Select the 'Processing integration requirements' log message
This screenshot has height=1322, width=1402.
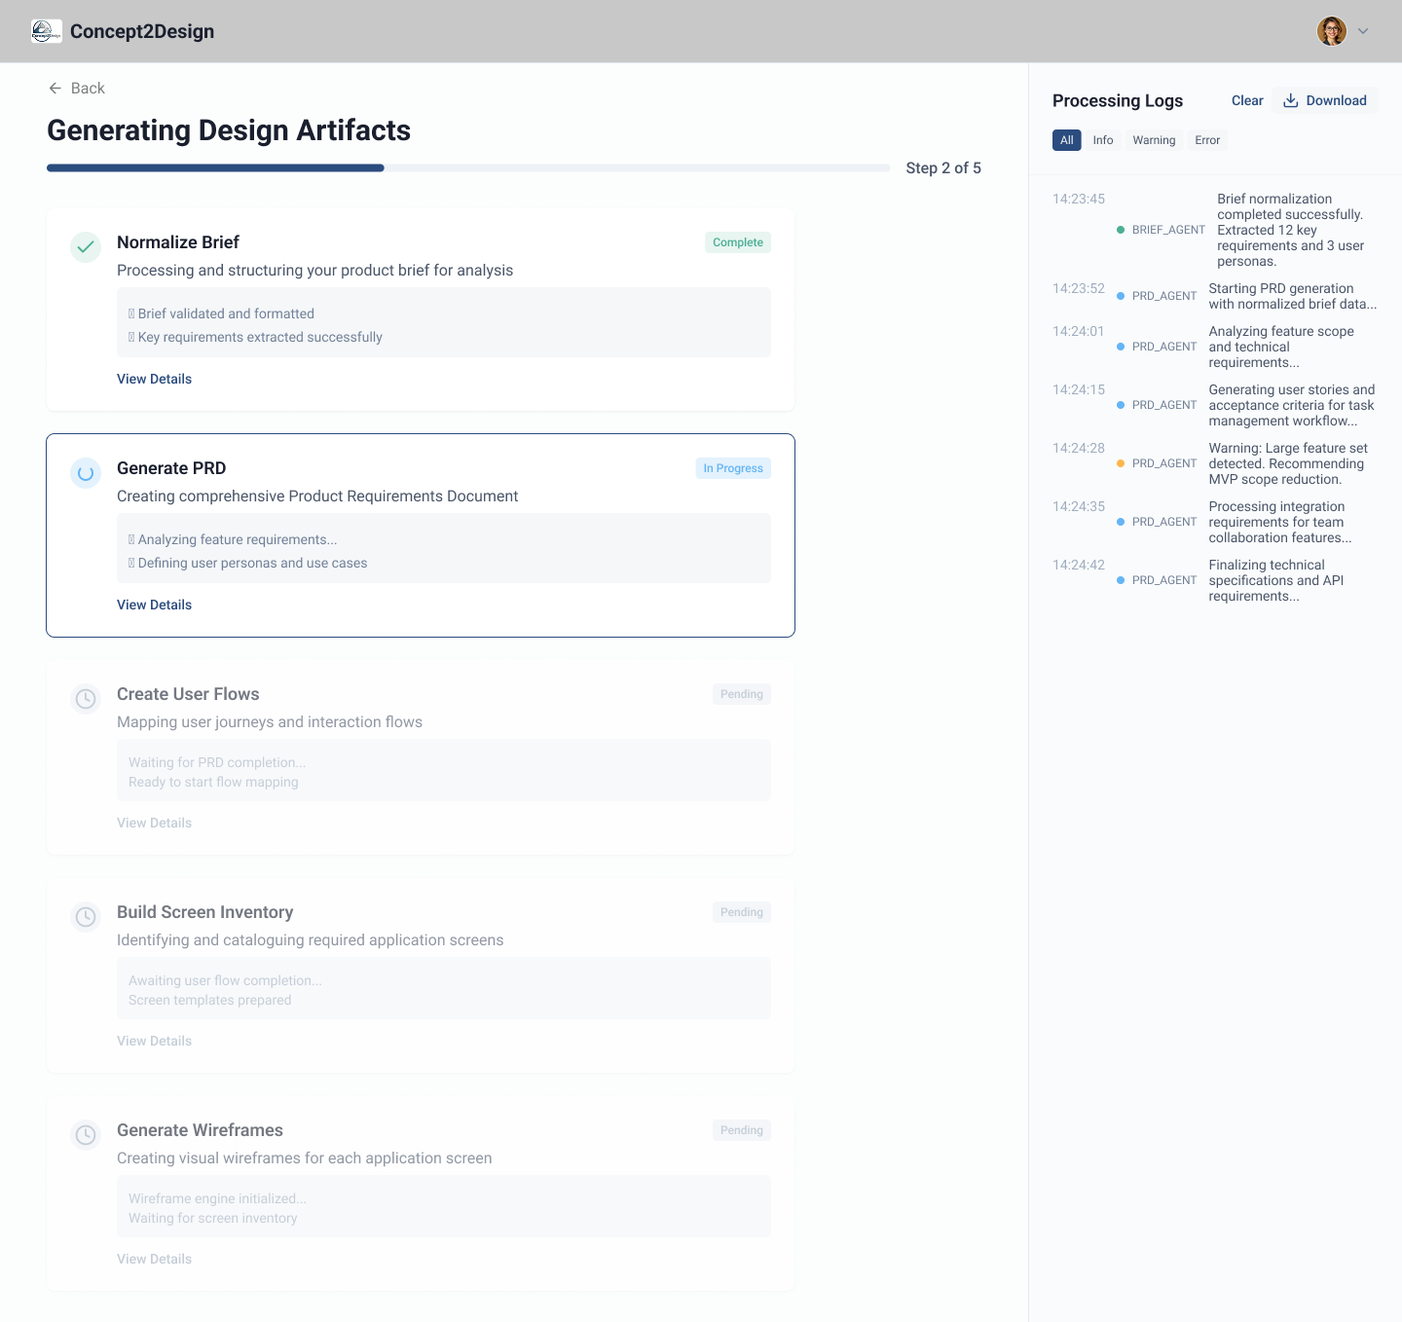[1280, 522]
